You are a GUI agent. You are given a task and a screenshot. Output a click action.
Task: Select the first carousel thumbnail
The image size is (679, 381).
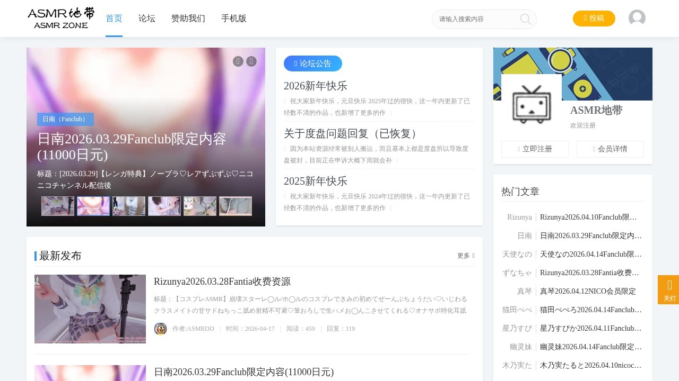pyautogui.click(x=58, y=206)
